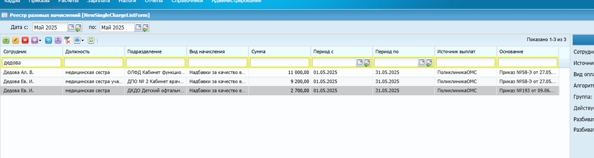Viewport: 594px width, 158px height.
Task: Click the 'Период с' filter date field
Action: coord(334,62)
